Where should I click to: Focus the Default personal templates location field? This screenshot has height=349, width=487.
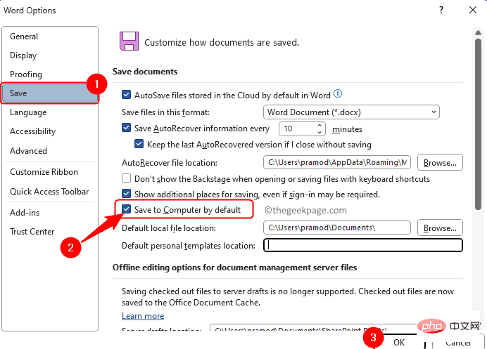coord(363,246)
